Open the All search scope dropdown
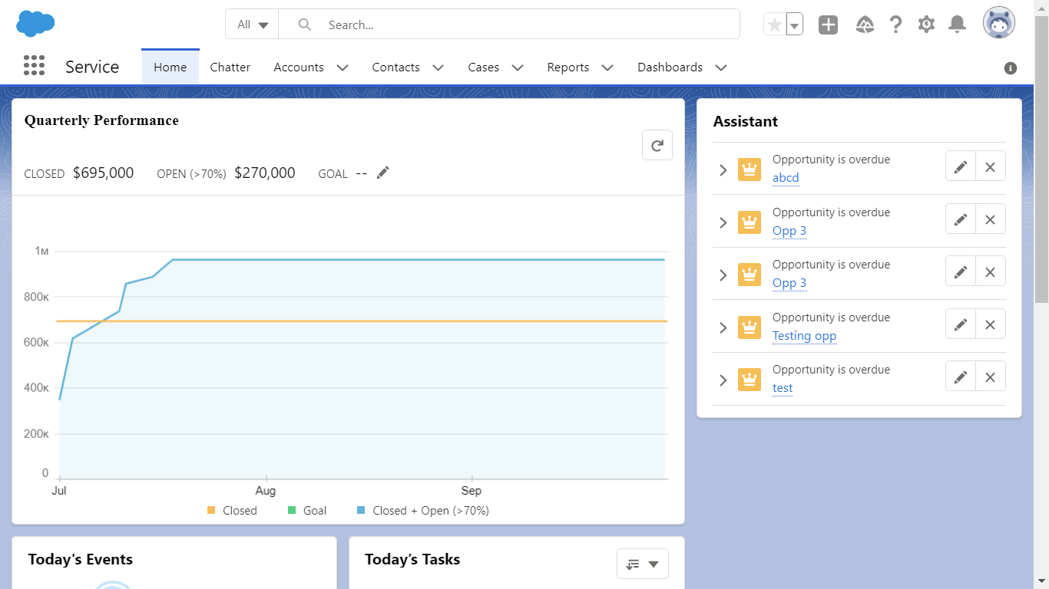Viewport: 1049px width, 589px height. [252, 24]
